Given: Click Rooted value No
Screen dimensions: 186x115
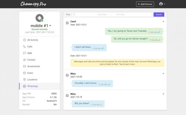Looking at the screenshot, I should [x=55, y=104].
